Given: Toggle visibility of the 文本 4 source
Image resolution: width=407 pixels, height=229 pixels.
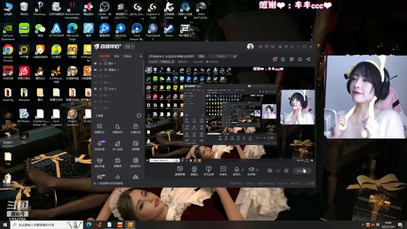Looking at the screenshot, I should coord(95,89).
